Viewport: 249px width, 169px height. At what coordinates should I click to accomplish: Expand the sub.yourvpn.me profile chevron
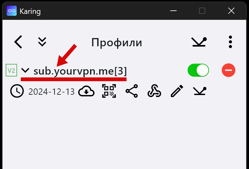(25, 70)
